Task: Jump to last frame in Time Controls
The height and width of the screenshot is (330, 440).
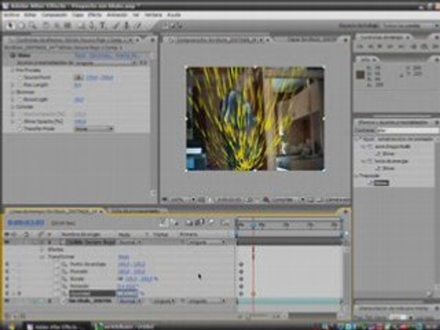Action: point(401,46)
